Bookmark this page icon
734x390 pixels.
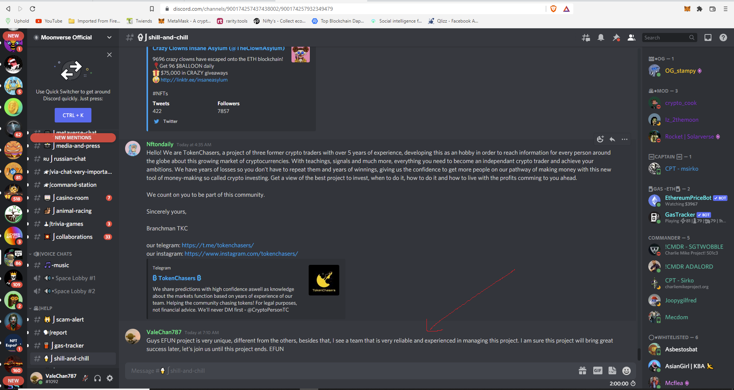tap(152, 9)
